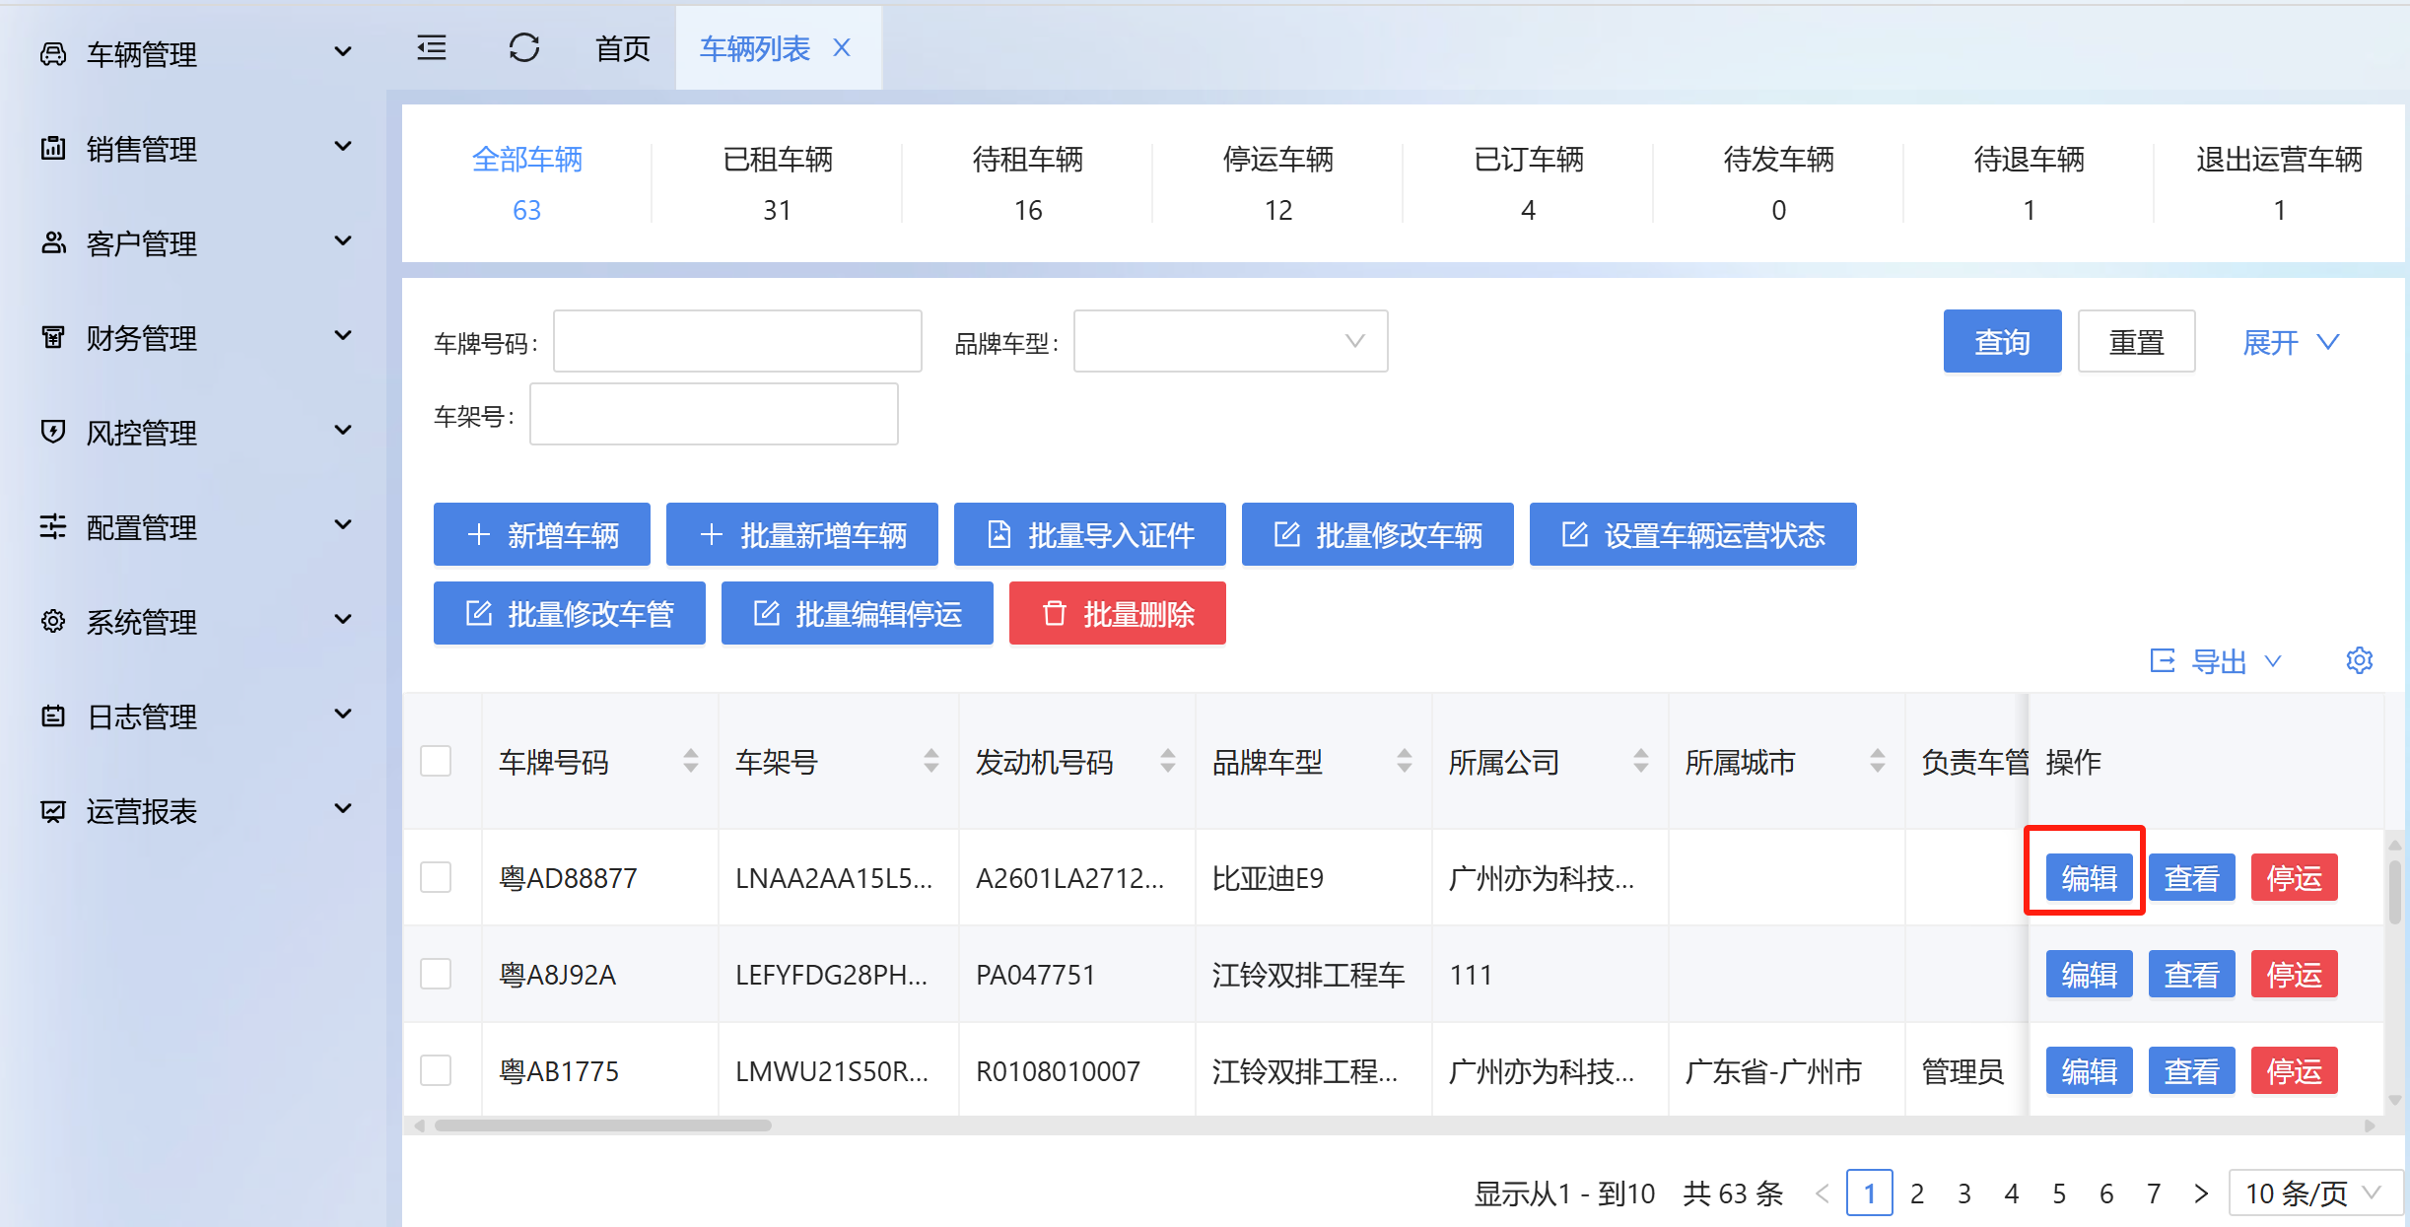Check the row for 粤AD88877
The height and width of the screenshot is (1227, 2410).
[436, 877]
